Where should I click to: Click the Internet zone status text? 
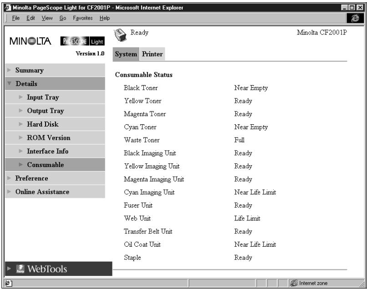tap(313, 283)
